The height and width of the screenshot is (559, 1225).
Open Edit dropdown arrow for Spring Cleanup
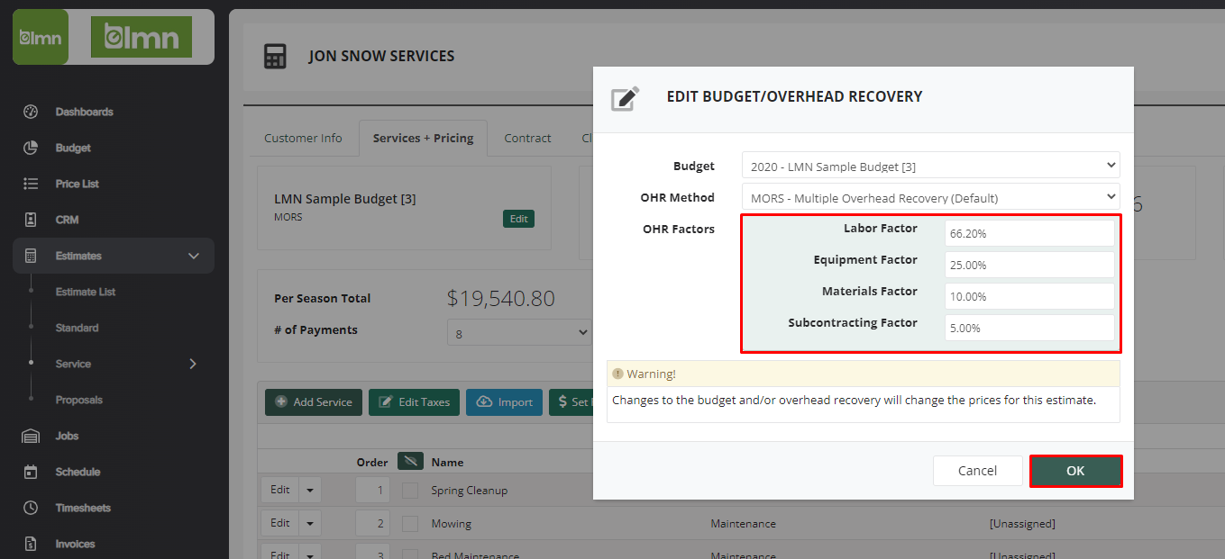click(310, 491)
